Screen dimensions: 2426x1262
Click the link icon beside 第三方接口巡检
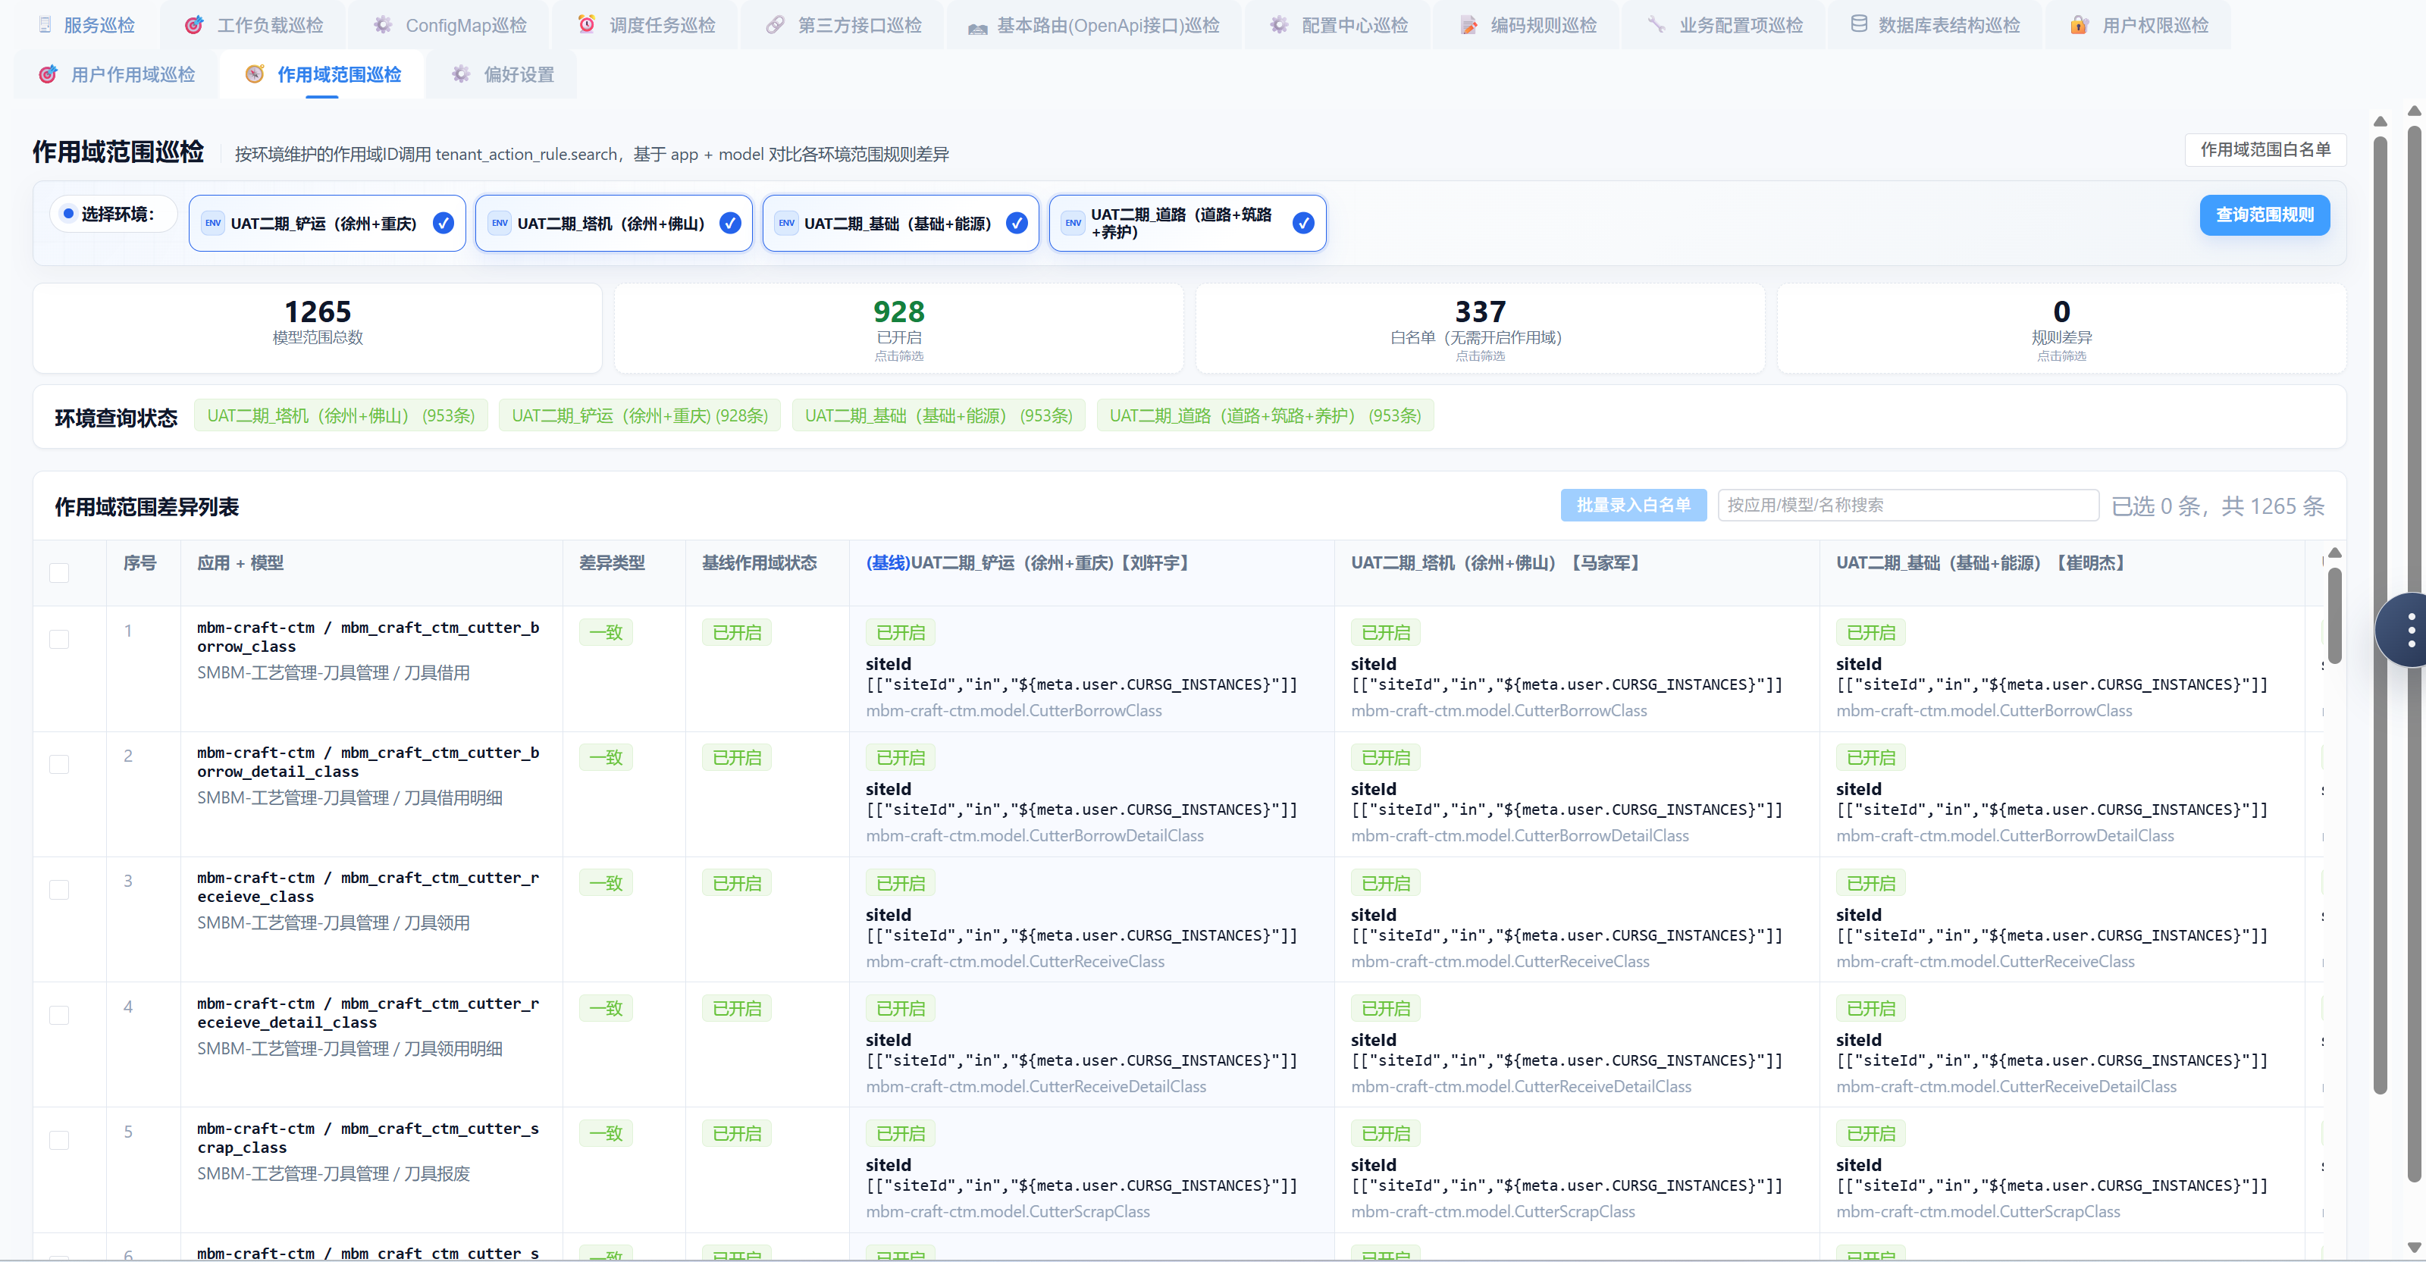coord(774,26)
